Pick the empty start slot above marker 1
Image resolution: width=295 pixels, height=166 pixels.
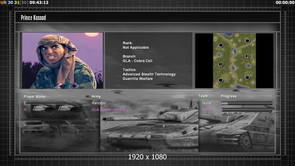221,45
